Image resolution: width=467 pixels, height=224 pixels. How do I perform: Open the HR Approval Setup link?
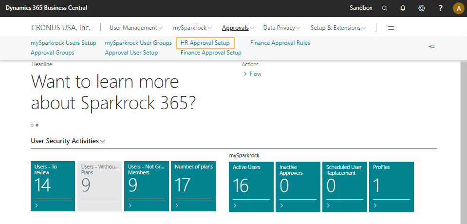coord(205,43)
